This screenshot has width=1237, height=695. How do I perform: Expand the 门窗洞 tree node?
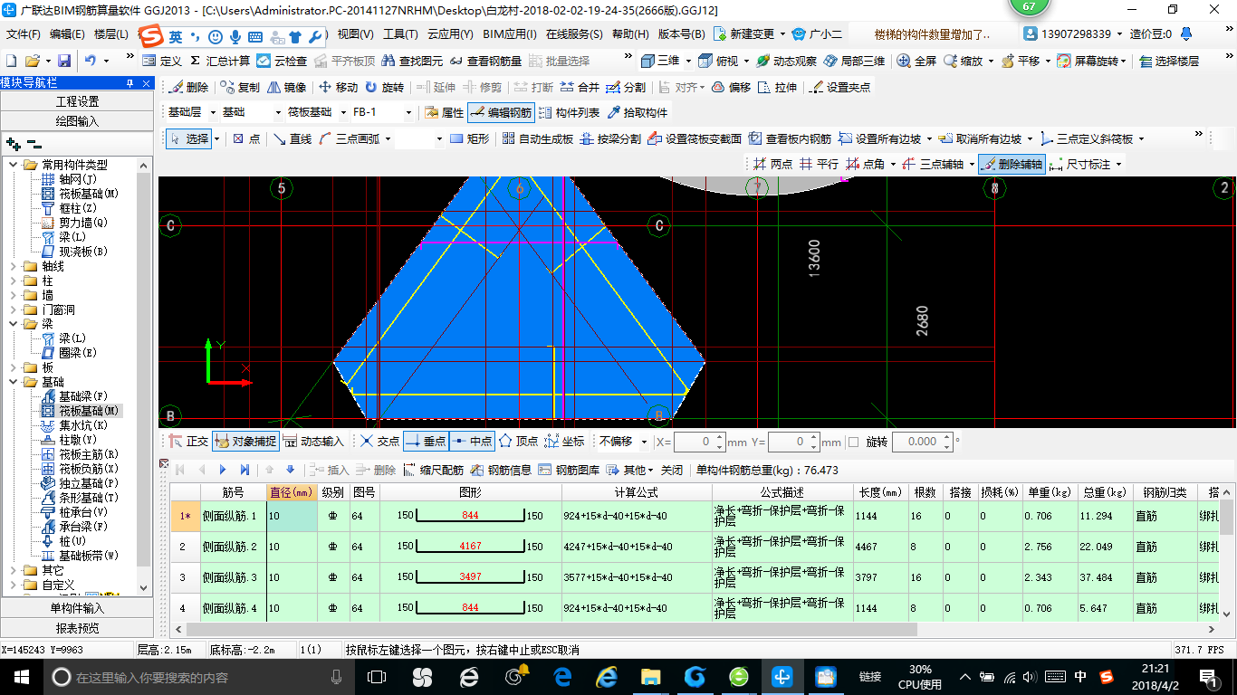pyautogui.click(x=12, y=309)
